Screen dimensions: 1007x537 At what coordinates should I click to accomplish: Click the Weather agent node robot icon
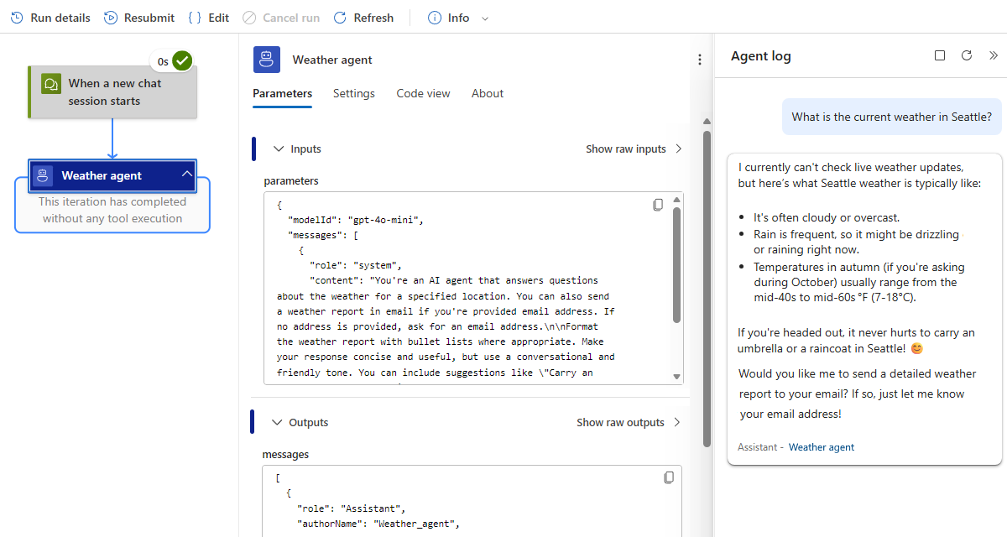tap(44, 175)
